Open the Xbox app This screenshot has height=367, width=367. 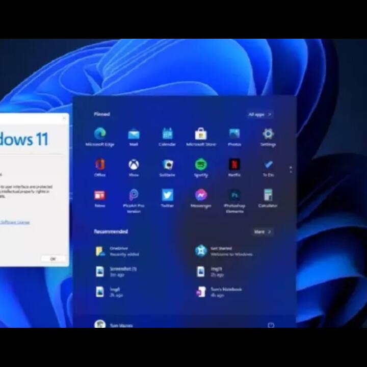(134, 168)
